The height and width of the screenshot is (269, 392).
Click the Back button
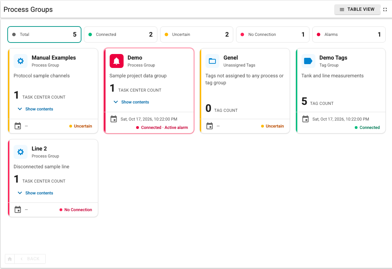pyautogui.click(x=30, y=259)
